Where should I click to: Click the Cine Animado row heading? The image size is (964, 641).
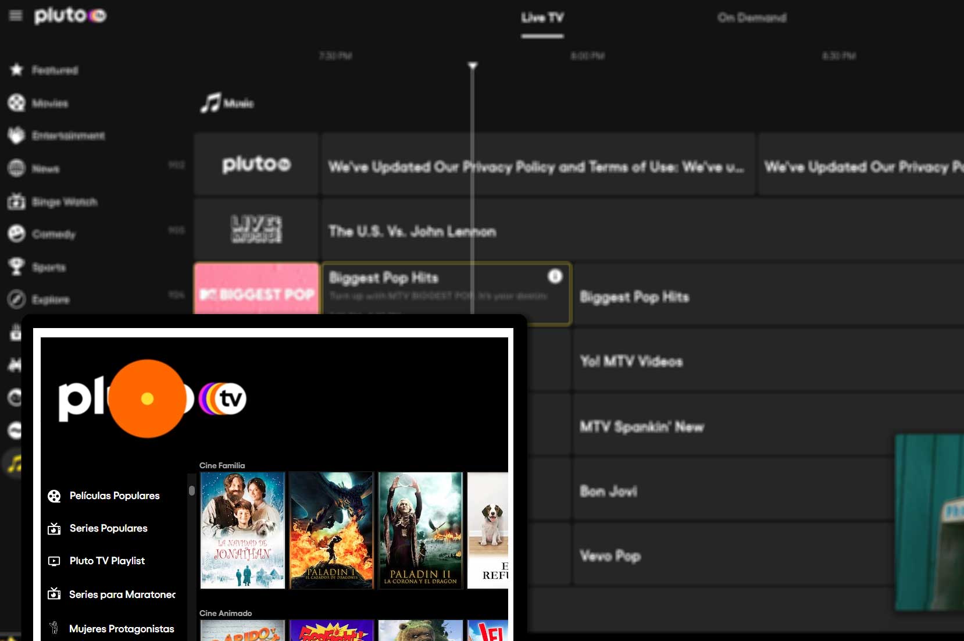226,613
